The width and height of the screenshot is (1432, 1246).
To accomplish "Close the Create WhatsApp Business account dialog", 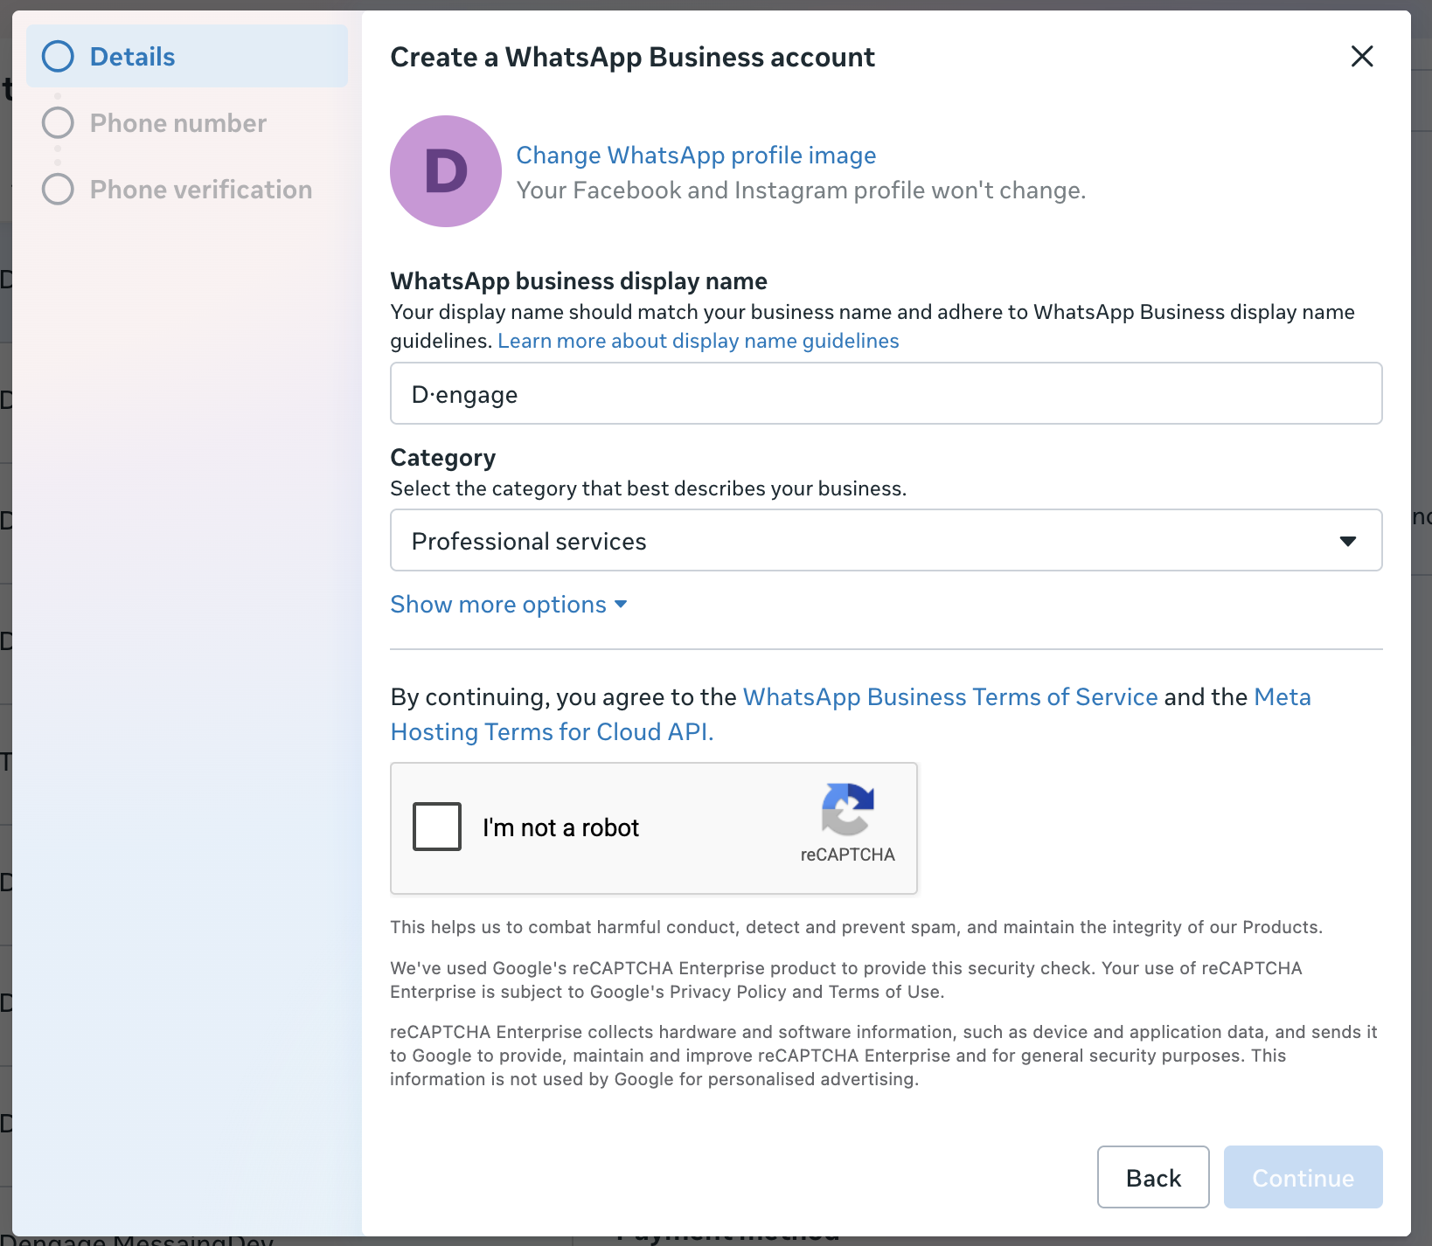I will [x=1362, y=57].
